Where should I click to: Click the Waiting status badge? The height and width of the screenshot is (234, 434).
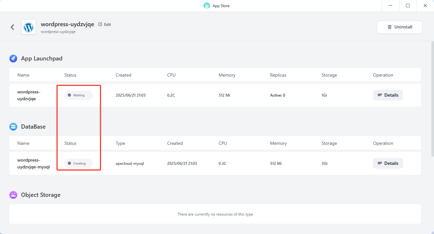coord(78,95)
